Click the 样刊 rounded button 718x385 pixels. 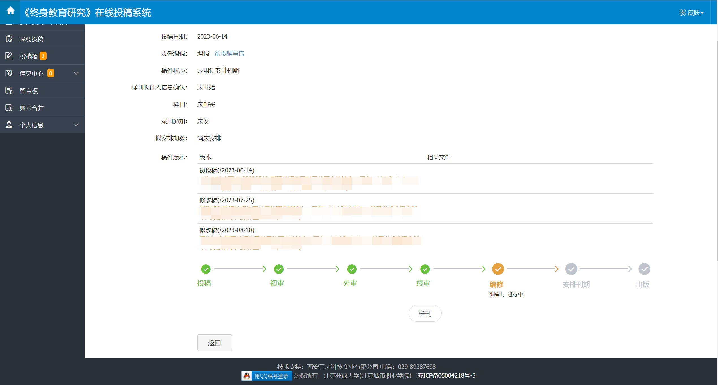point(425,313)
